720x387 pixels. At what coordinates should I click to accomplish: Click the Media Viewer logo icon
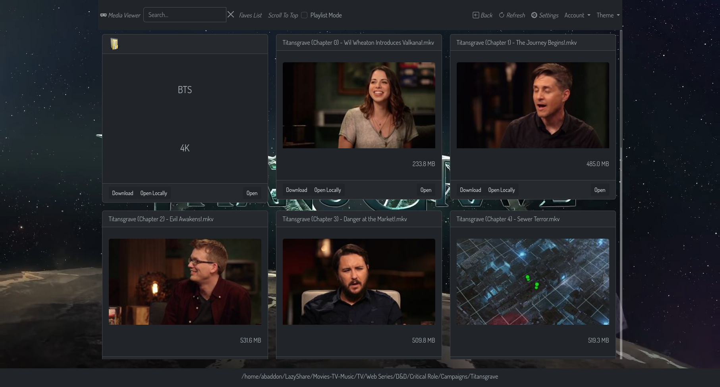(103, 15)
